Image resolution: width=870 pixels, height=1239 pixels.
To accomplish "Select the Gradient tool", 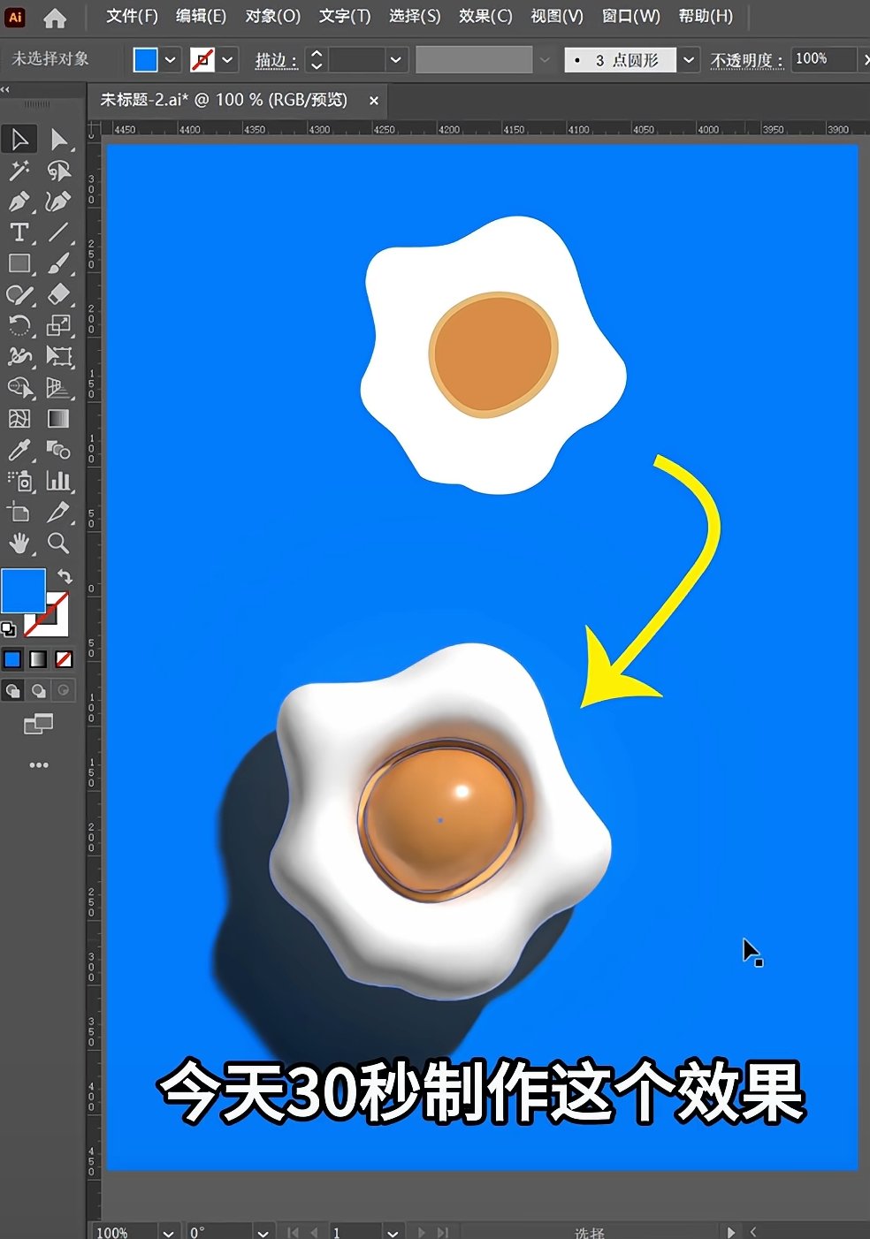I will point(58,419).
